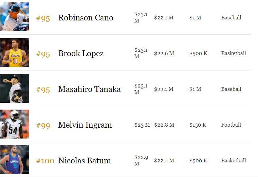The width and height of the screenshot is (258, 177).
Task: Click the $22.8 M salary for Melvin Ingram
Action: point(164,125)
